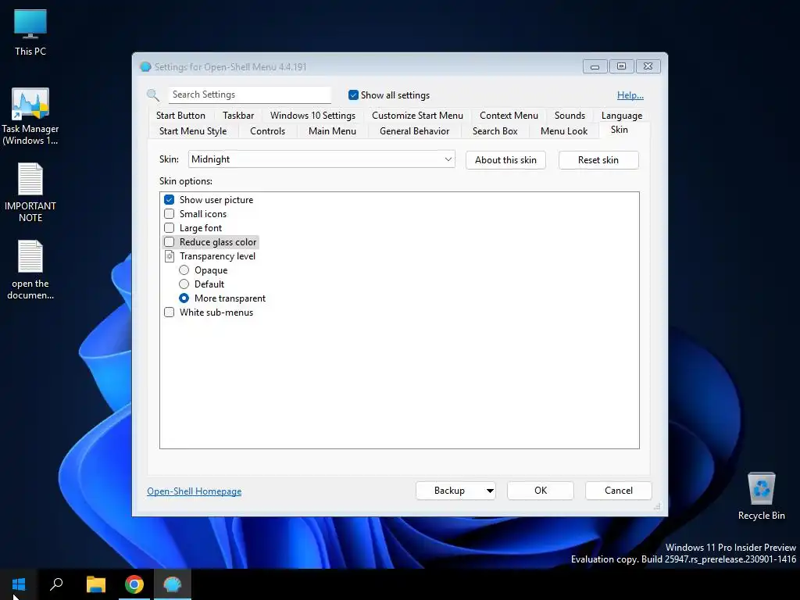Viewport: 800px width, 600px height.
Task: Switch to Start Menu Style tab
Action: [193, 131]
